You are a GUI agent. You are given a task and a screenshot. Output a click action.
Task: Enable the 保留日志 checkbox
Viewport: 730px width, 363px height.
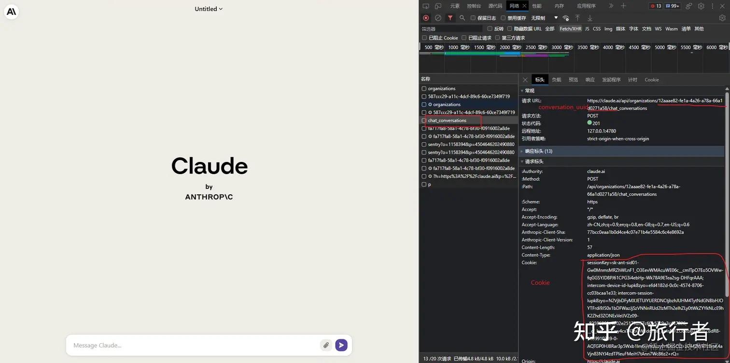(x=473, y=18)
